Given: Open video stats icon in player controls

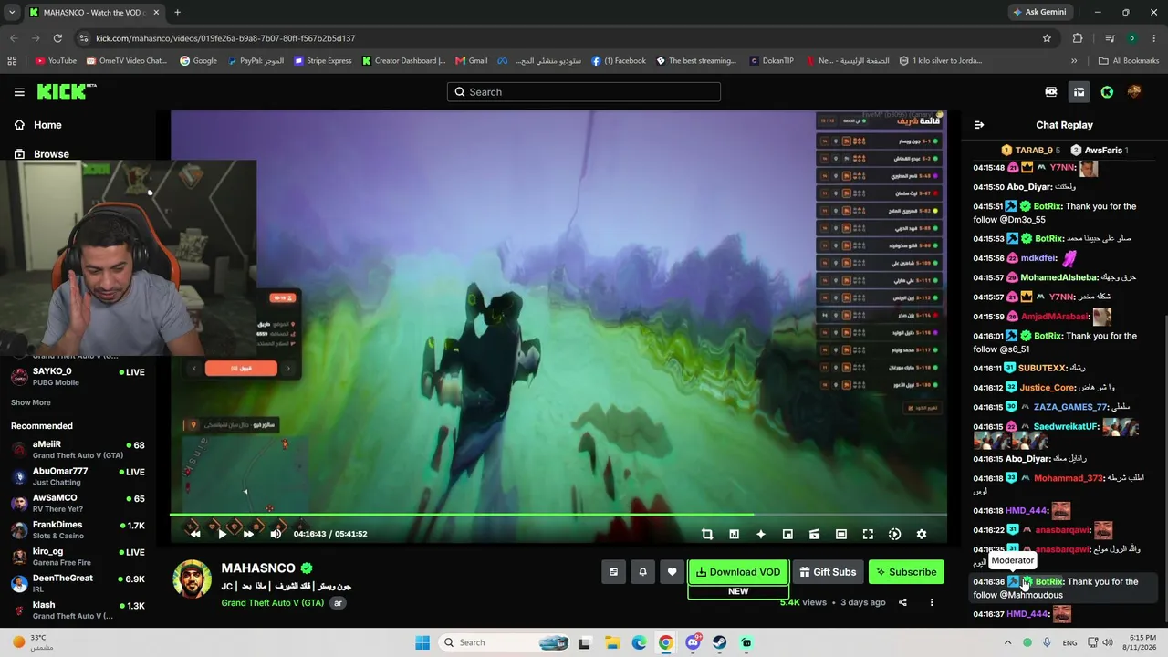Looking at the screenshot, I should click(x=734, y=534).
